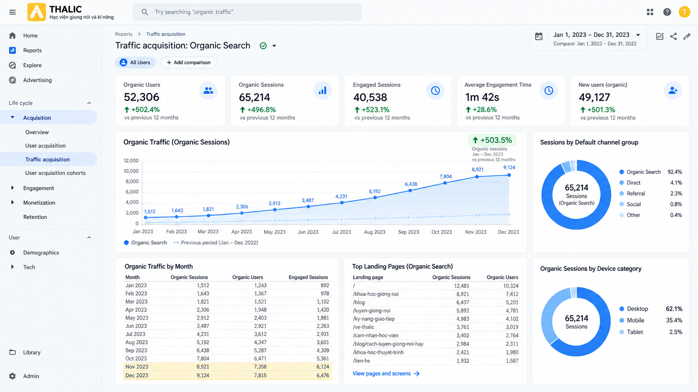Click the Organic Users people icon
698x392 pixels.
click(x=208, y=90)
